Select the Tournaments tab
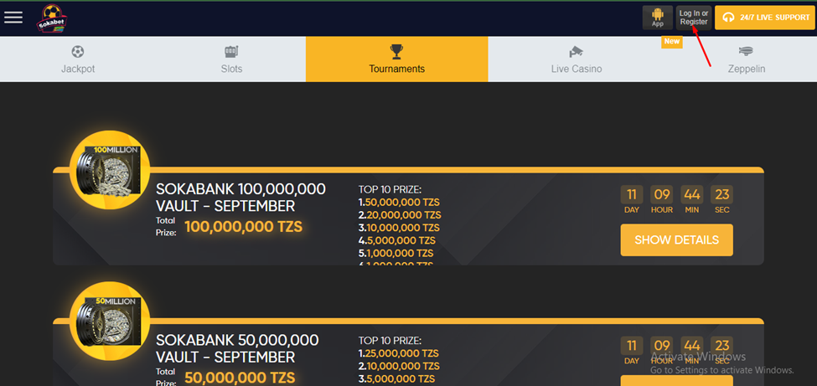This screenshot has height=386, width=817. tap(397, 59)
